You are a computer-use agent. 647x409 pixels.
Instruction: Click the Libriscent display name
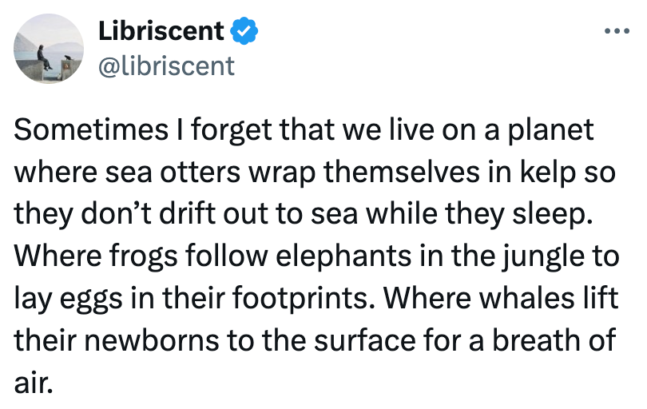161,32
